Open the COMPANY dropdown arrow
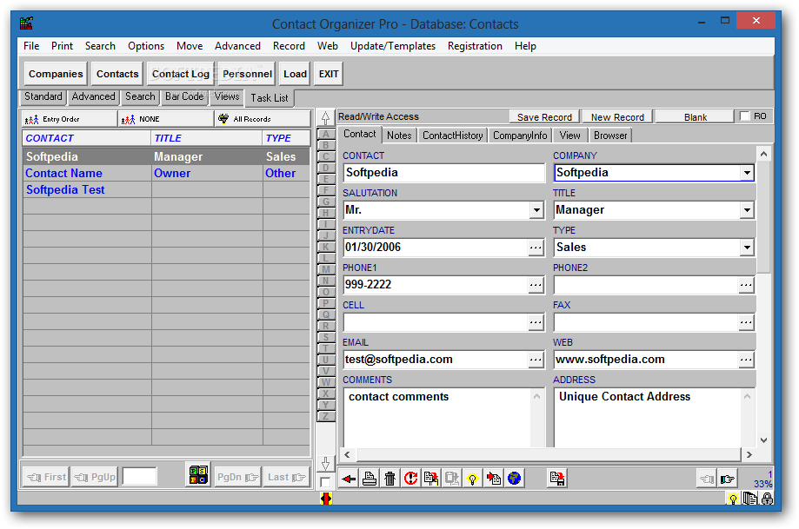The image size is (799, 529). coord(747,173)
